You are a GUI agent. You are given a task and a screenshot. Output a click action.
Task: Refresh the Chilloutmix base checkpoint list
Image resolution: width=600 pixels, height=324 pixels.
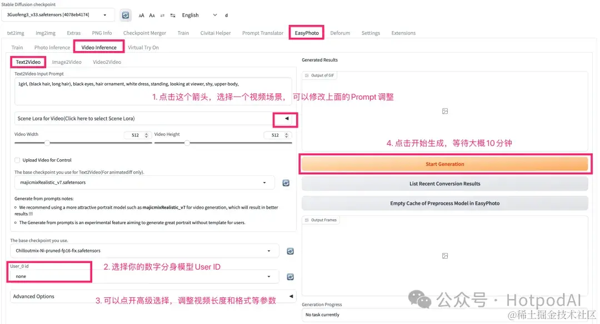(x=290, y=251)
